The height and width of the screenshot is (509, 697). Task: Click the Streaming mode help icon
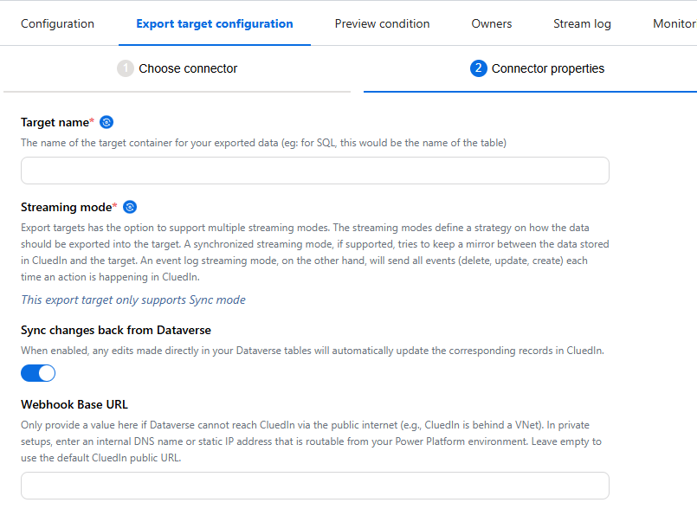130,207
